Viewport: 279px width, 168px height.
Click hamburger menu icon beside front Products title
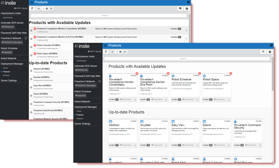(105, 45)
